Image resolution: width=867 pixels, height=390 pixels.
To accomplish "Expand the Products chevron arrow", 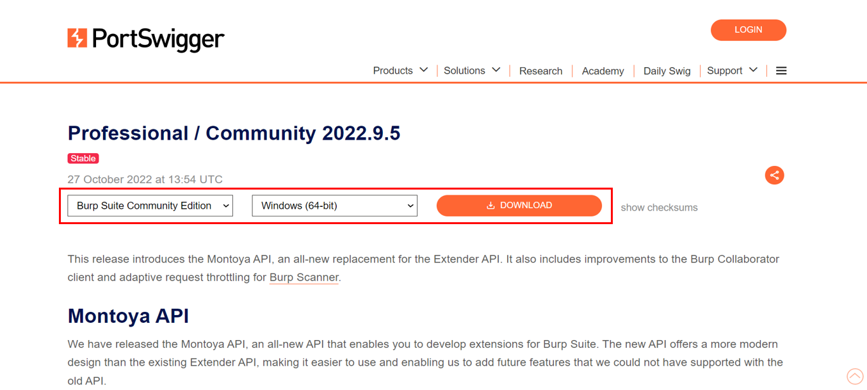I will (423, 70).
